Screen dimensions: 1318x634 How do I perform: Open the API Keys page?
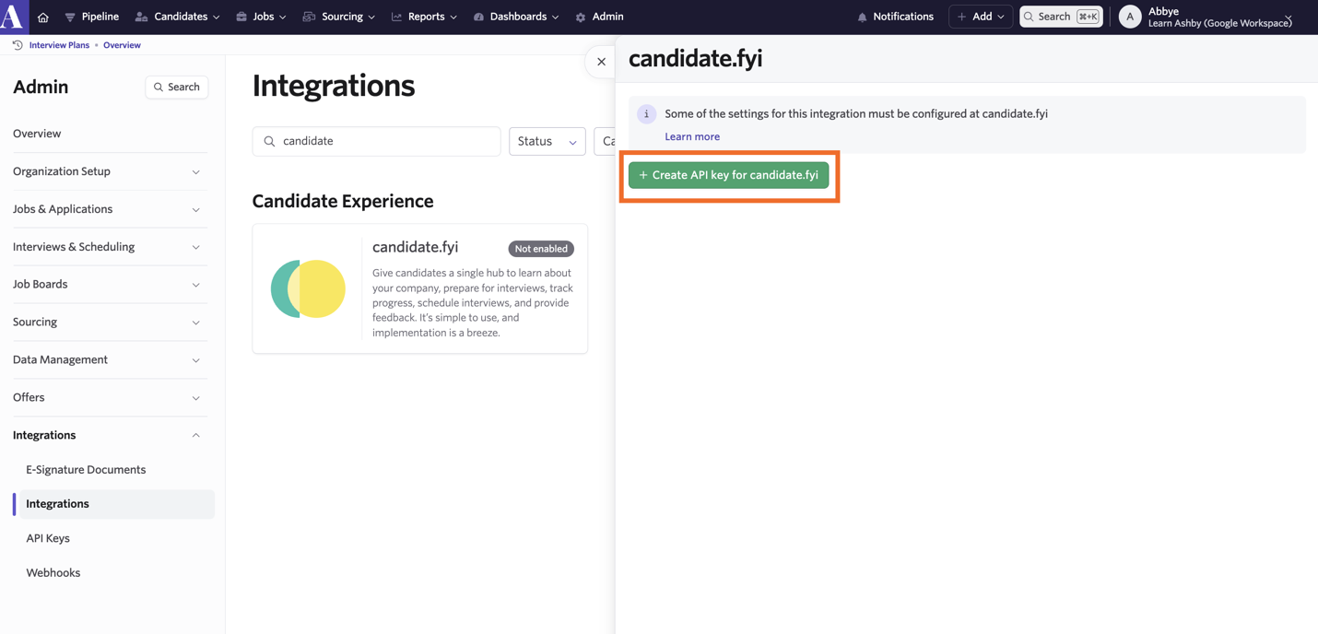click(48, 538)
